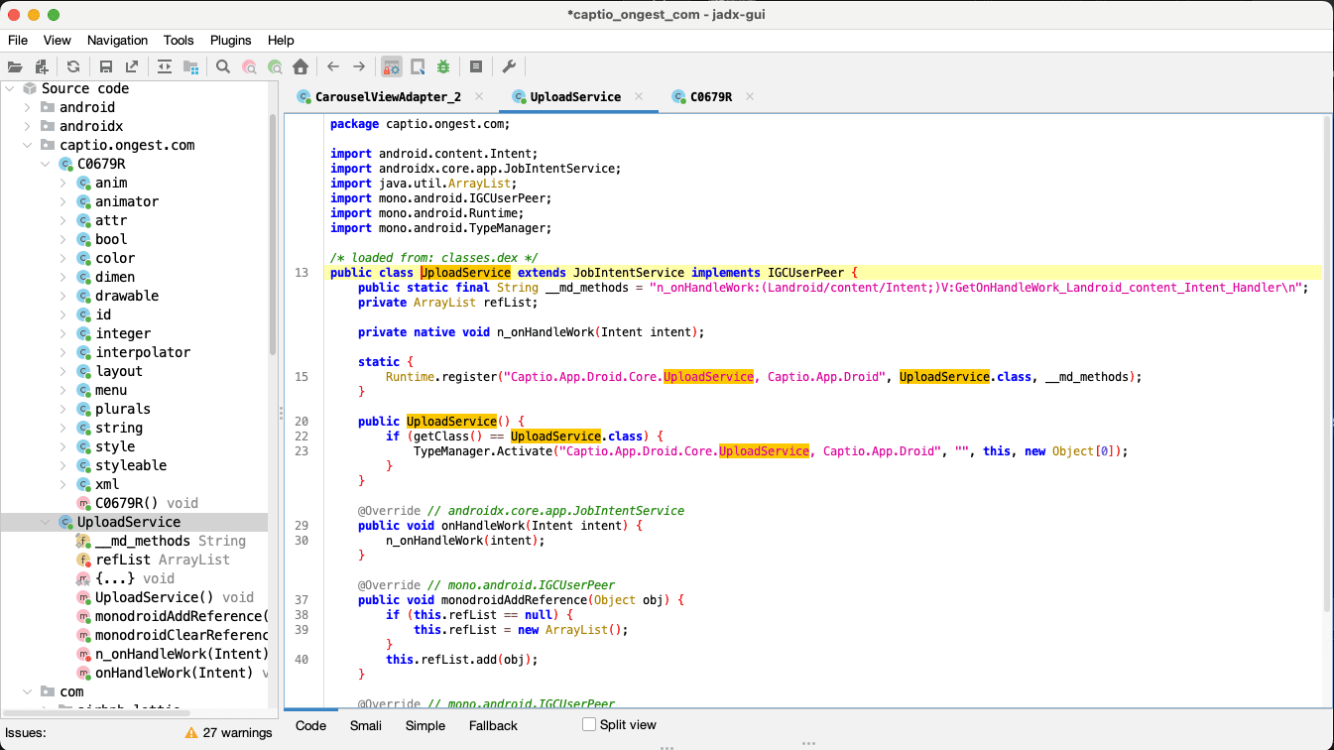Click the UploadService class icon in tree

click(x=65, y=522)
